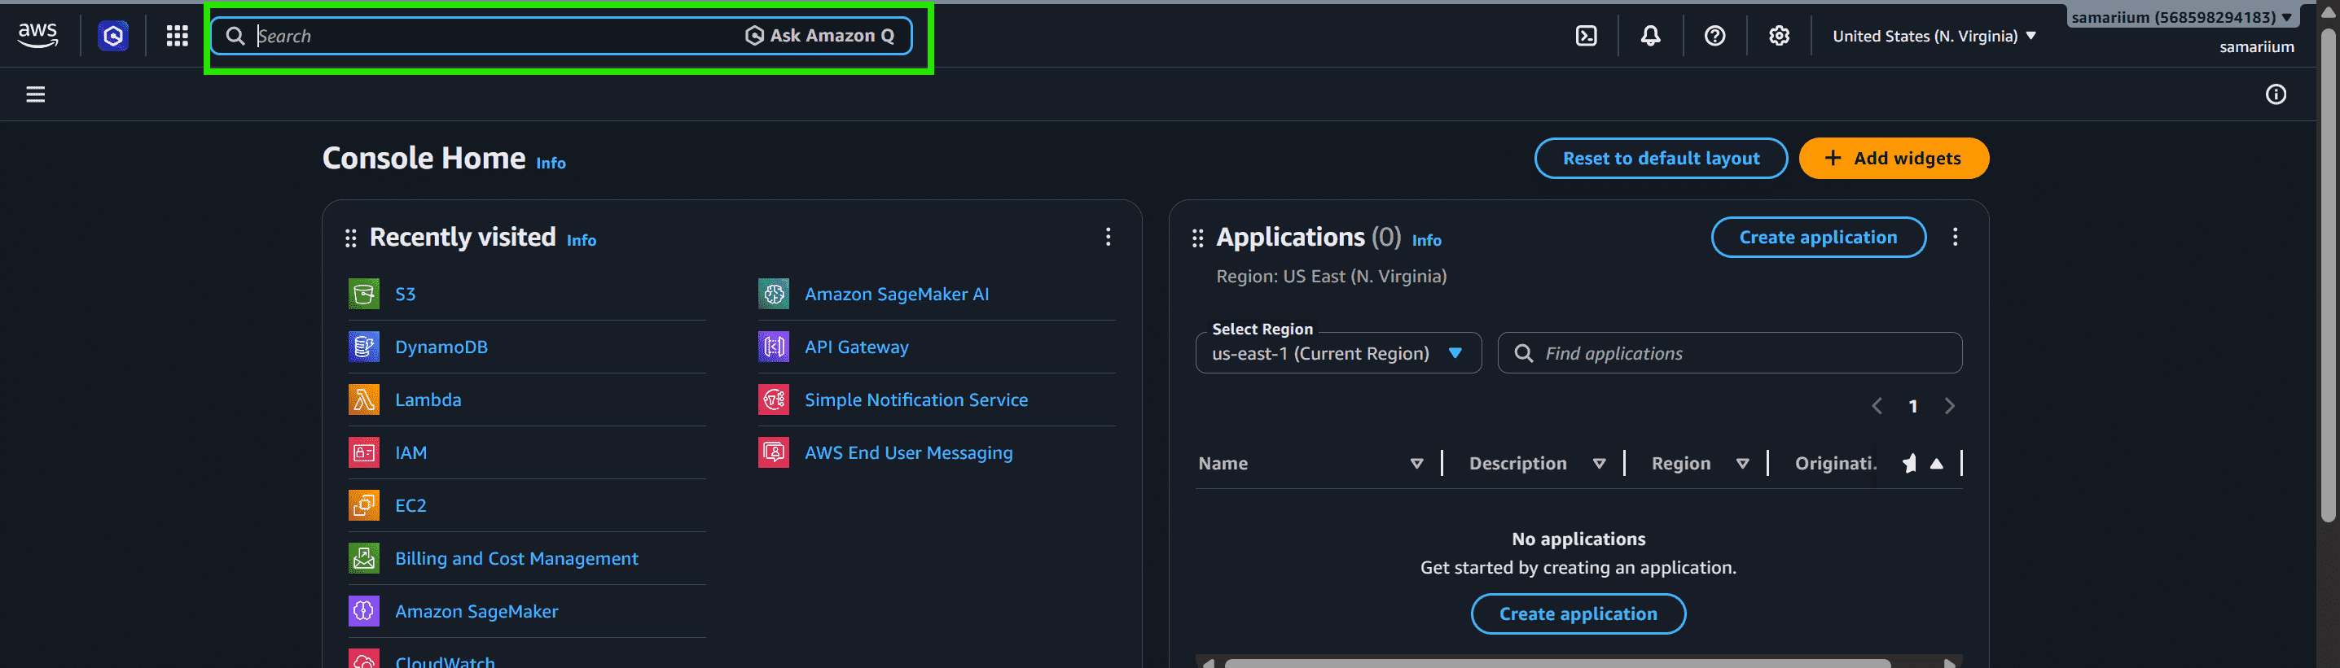Grab the Recently visited widget drag handle
The height and width of the screenshot is (668, 2340).
point(351,238)
